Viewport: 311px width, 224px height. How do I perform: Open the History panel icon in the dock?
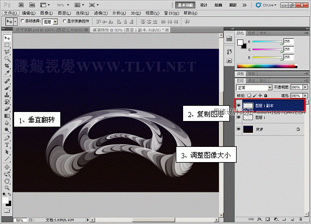click(229, 52)
